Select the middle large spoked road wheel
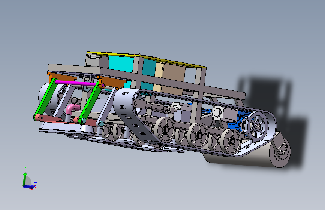The image size is (325, 210). pos(198,135)
